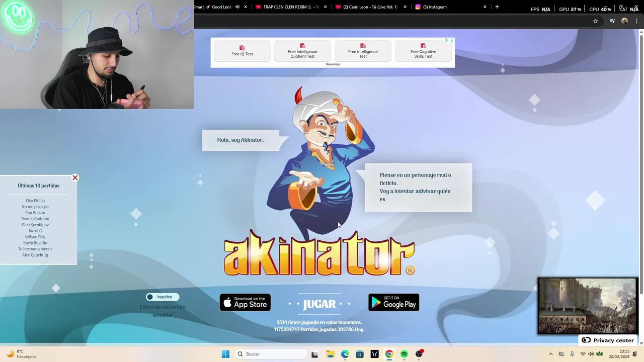Image resolution: width=644 pixels, height=362 pixels.
Task: Open the clock showing 23:23
Action: [x=619, y=354]
